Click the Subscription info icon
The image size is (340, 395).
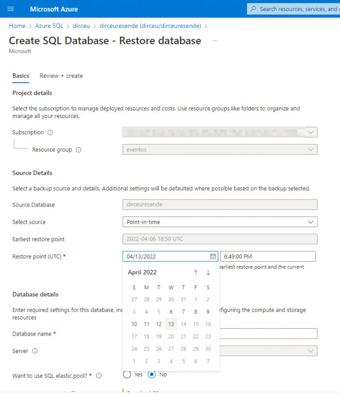[49, 132]
